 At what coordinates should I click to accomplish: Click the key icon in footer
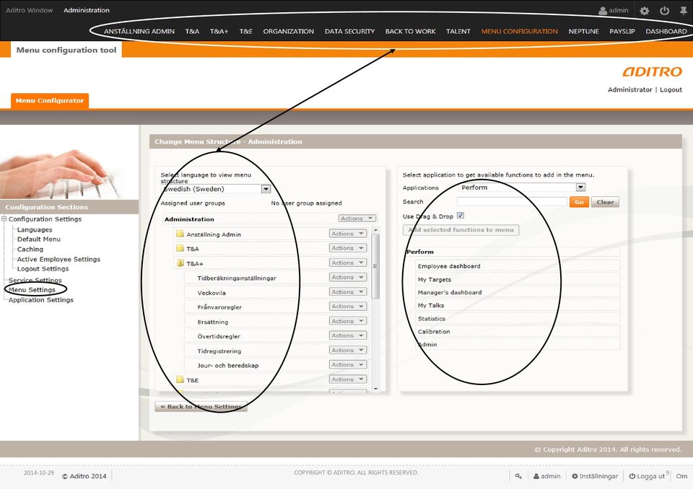518,476
